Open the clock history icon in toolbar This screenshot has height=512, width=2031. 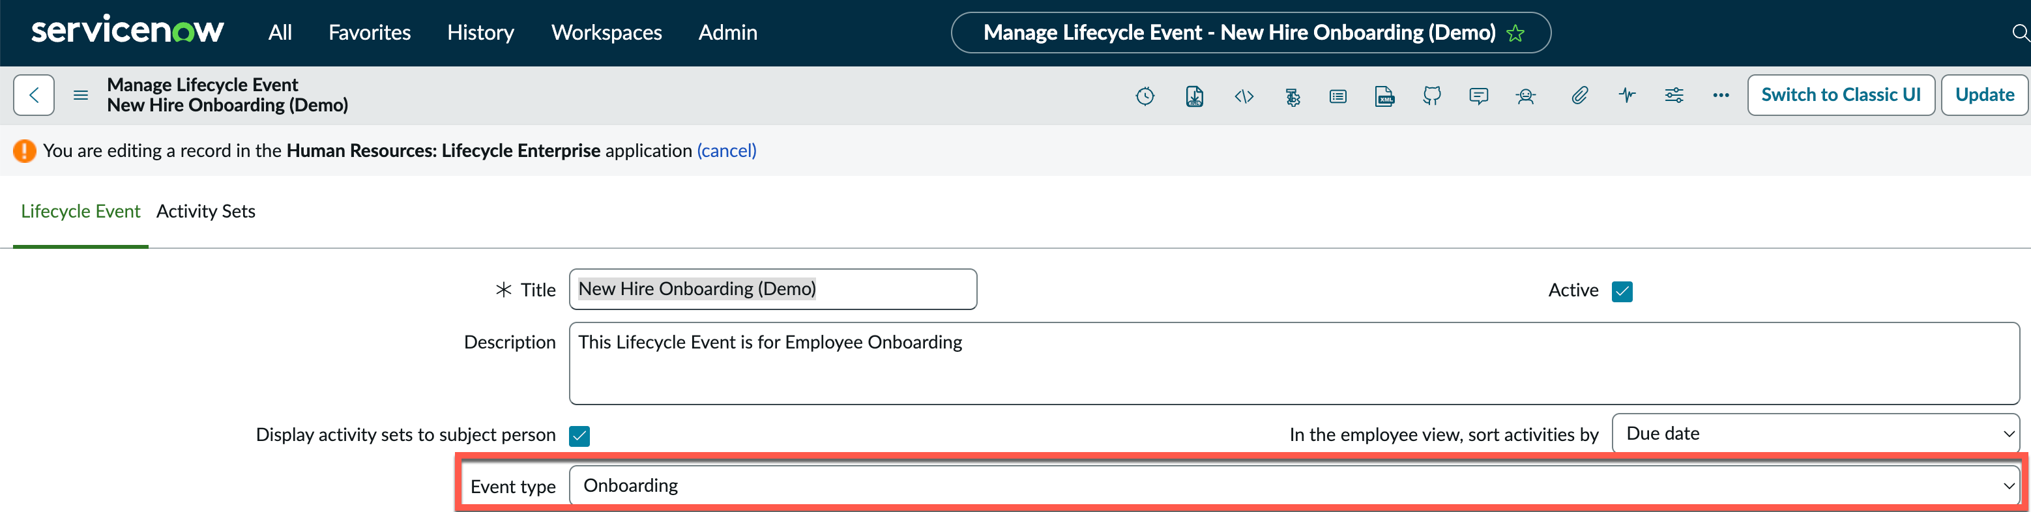pyautogui.click(x=1145, y=96)
